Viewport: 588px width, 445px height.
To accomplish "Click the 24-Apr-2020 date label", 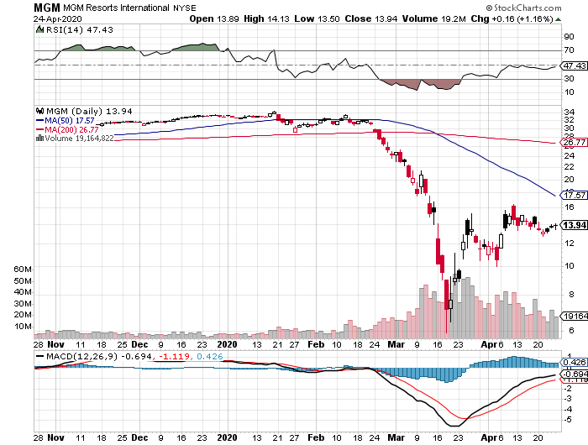I will [57, 18].
